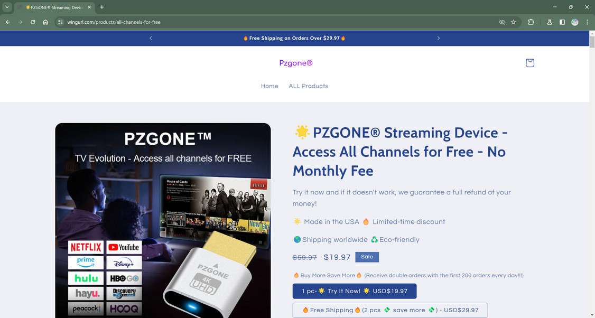Click the Eco-friendly text

[x=399, y=240]
